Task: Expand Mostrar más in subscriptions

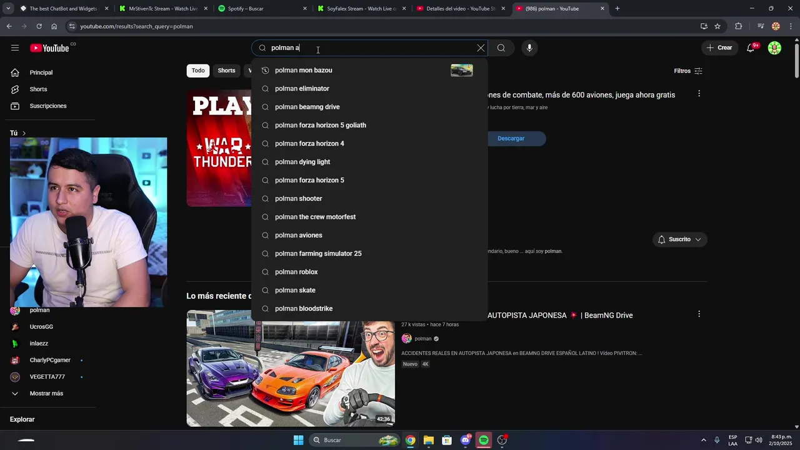Action: pyautogui.click(x=46, y=394)
